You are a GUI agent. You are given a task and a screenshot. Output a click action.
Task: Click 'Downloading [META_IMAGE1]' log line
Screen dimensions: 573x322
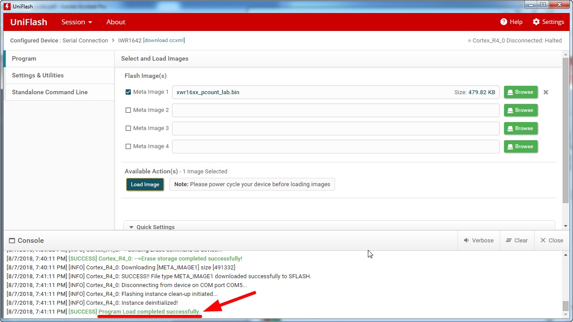tap(121, 267)
